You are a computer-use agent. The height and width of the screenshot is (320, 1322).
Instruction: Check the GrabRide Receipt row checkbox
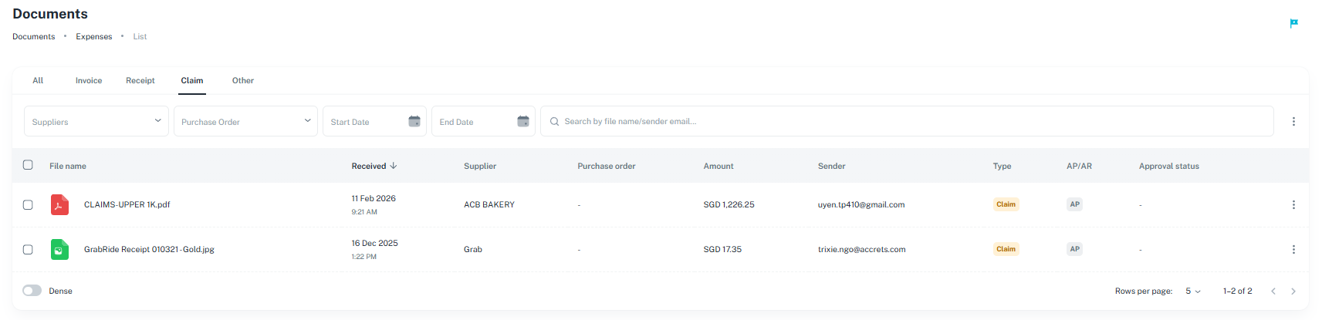coord(28,250)
